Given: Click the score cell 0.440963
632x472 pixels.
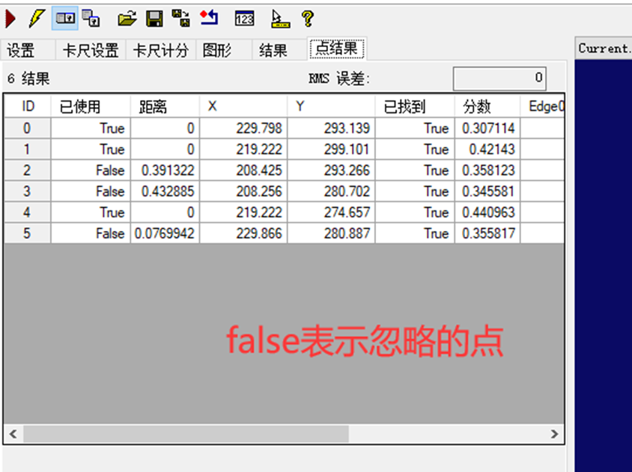Looking at the screenshot, I should pyautogui.click(x=487, y=212).
